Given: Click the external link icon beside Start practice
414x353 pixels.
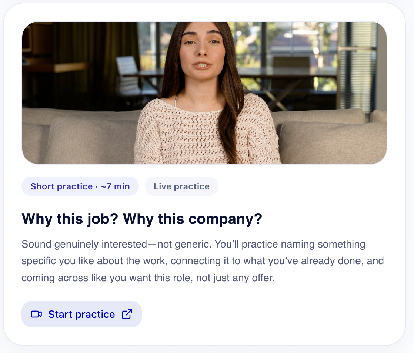Looking at the screenshot, I should coord(127,314).
